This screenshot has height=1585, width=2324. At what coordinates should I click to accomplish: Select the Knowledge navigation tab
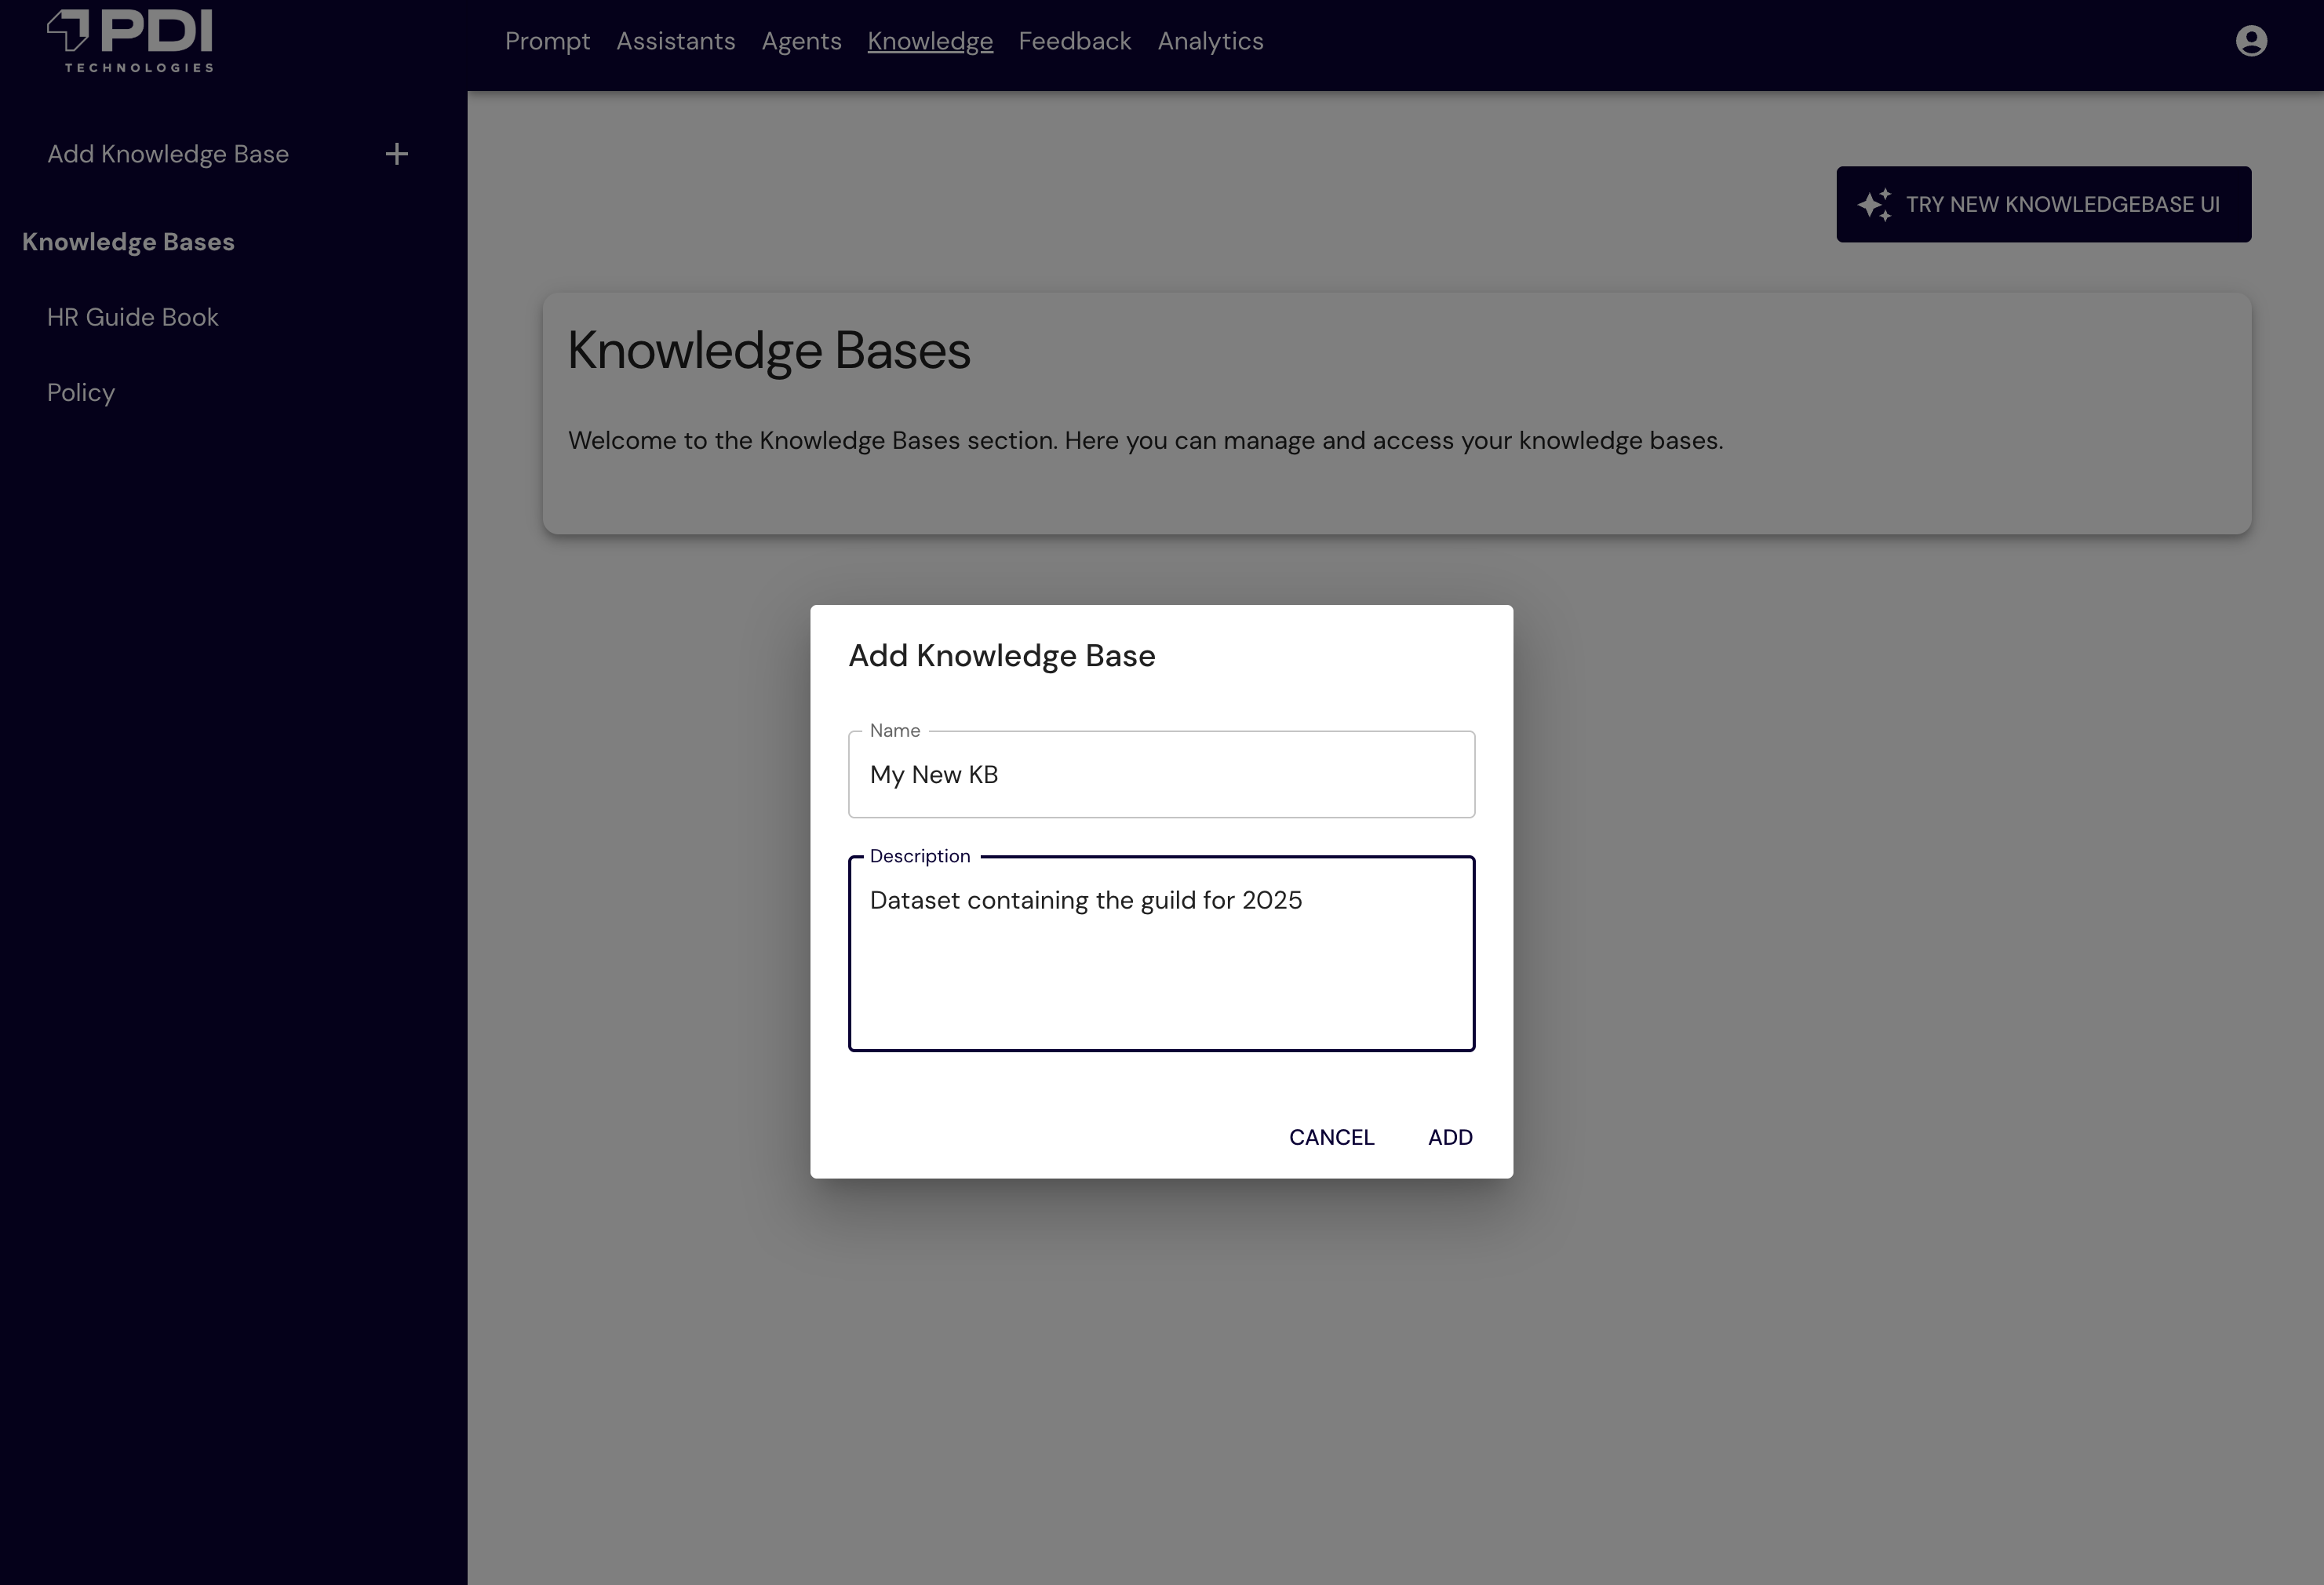pos(929,41)
